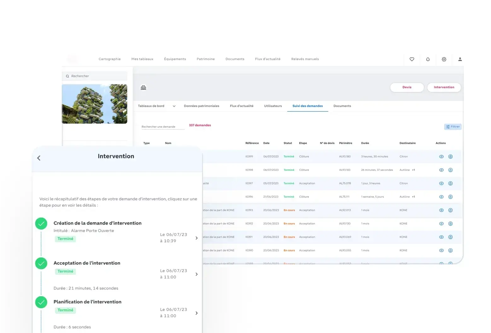The width and height of the screenshot is (491, 333).
Task: View request I0398 with the eye icon
Action: (441, 170)
